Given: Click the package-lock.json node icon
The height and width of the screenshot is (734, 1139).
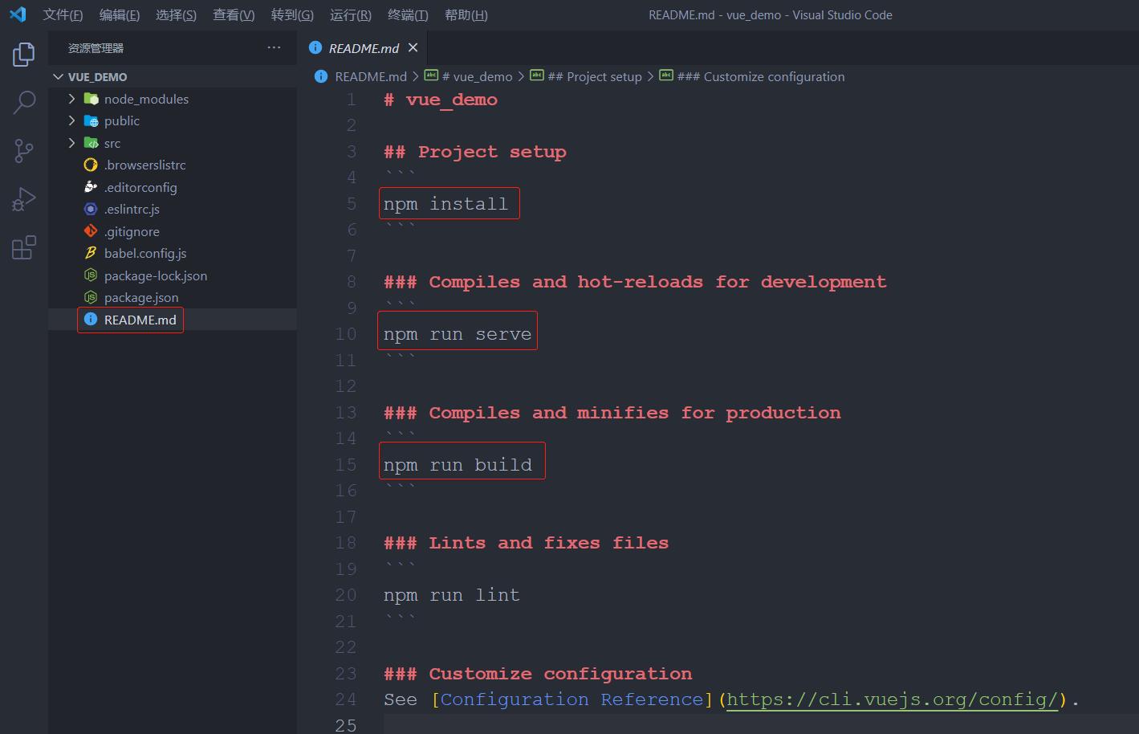Looking at the screenshot, I should click(91, 275).
